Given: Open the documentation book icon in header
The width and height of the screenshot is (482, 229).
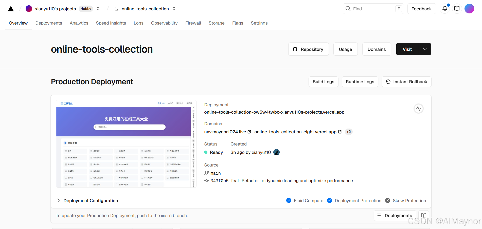Looking at the screenshot, I should pyautogui.click(x=457, y=9).
